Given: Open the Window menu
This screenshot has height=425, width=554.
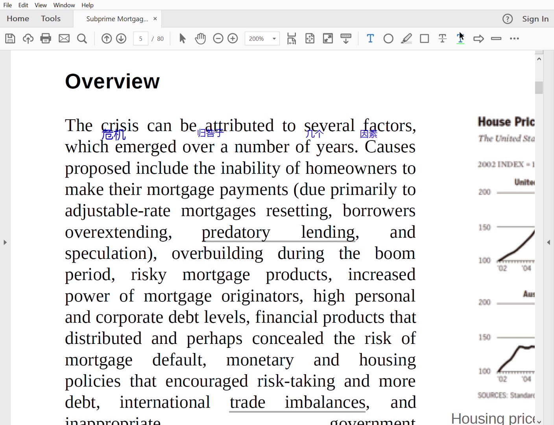Looking at the screenshot, I should (64, 5).
